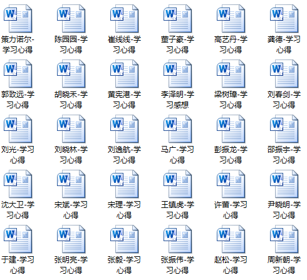Click the 沈大卫-学习心得 document
307x280 pixels.
pyautogui.click(x=18, y=184)
